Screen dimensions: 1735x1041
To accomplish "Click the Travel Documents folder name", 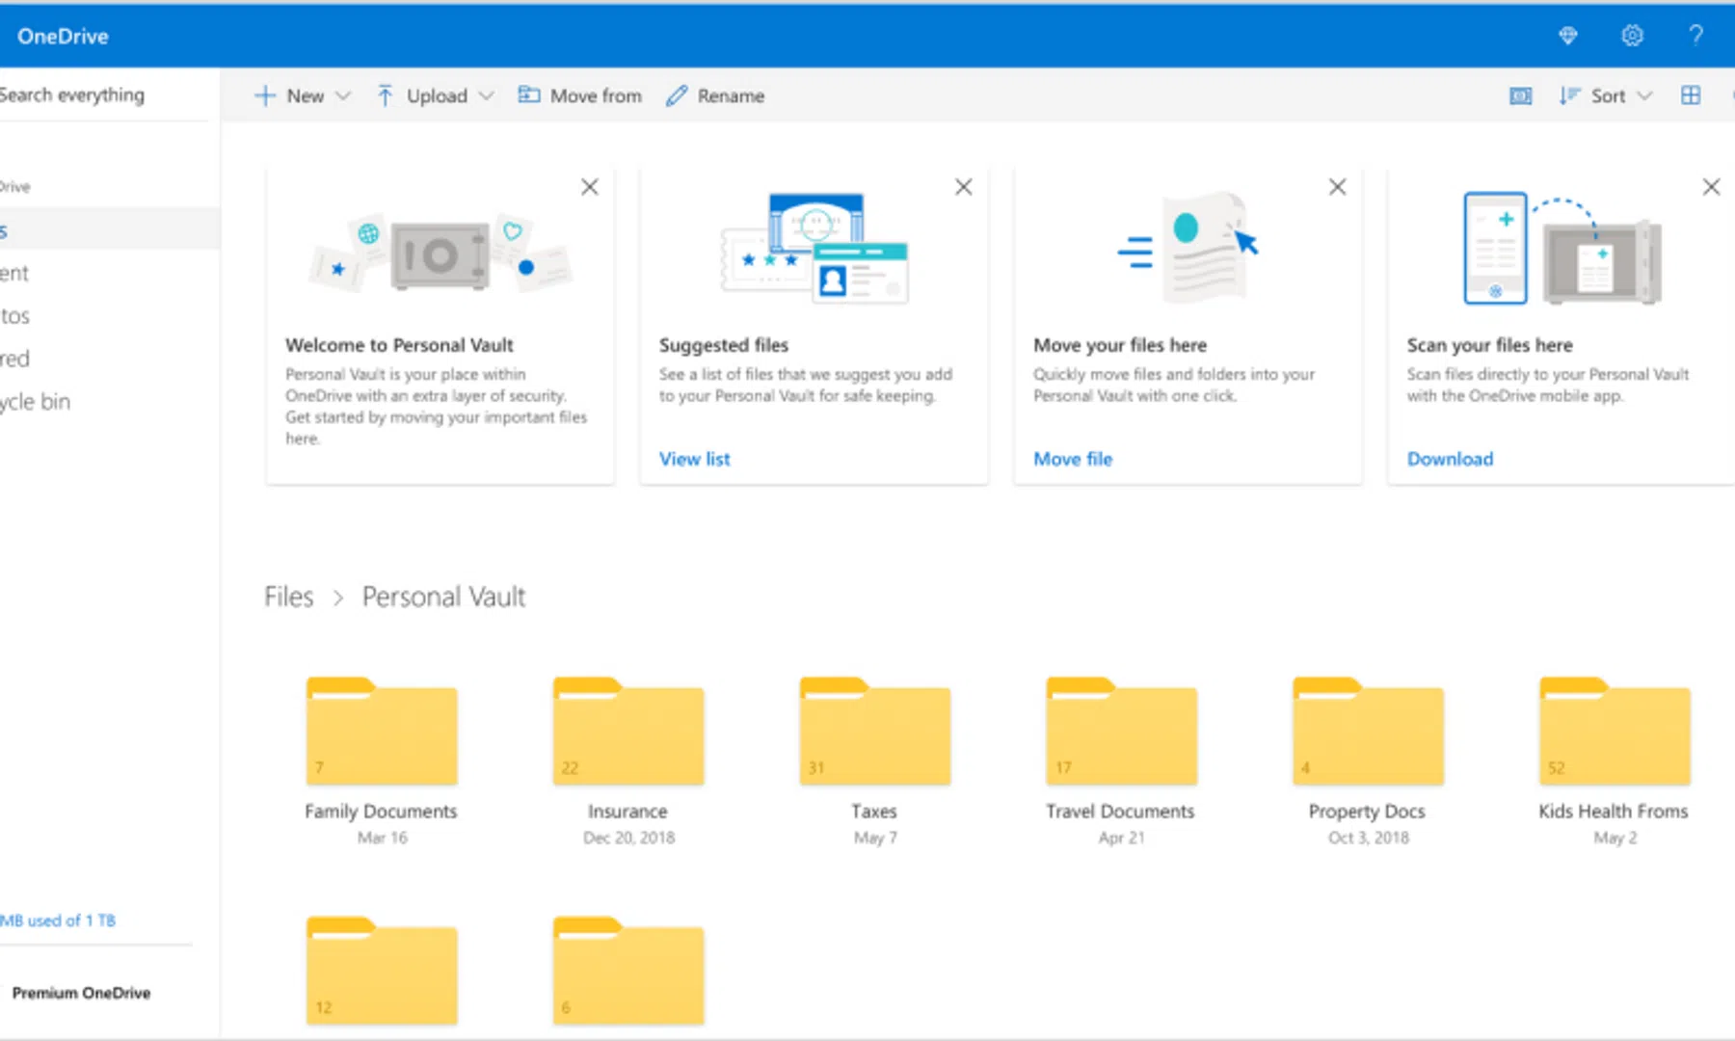I will coord(1120,812).
